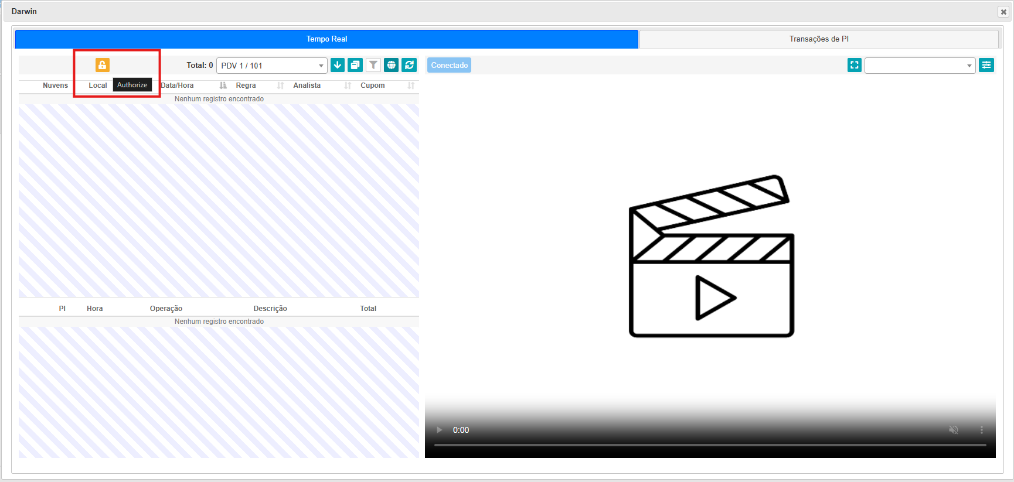This screenshot has height=482, width=1014.
Task: Select the Tempo Real tab
Action: point(326,39)
